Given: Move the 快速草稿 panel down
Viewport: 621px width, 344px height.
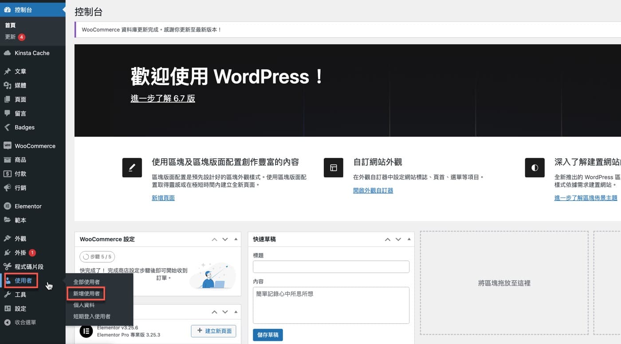Looking at the screenshot, I should click(x=398, y=239).
